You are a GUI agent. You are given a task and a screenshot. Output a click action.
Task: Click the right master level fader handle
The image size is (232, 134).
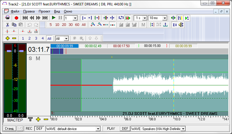tap(21, 51)
